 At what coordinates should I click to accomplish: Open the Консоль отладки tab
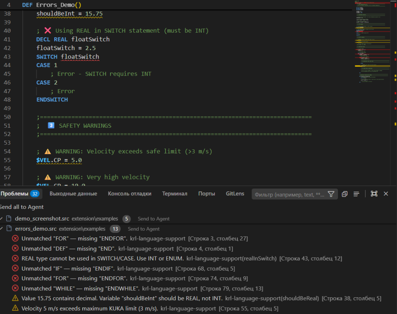[129, 194]
